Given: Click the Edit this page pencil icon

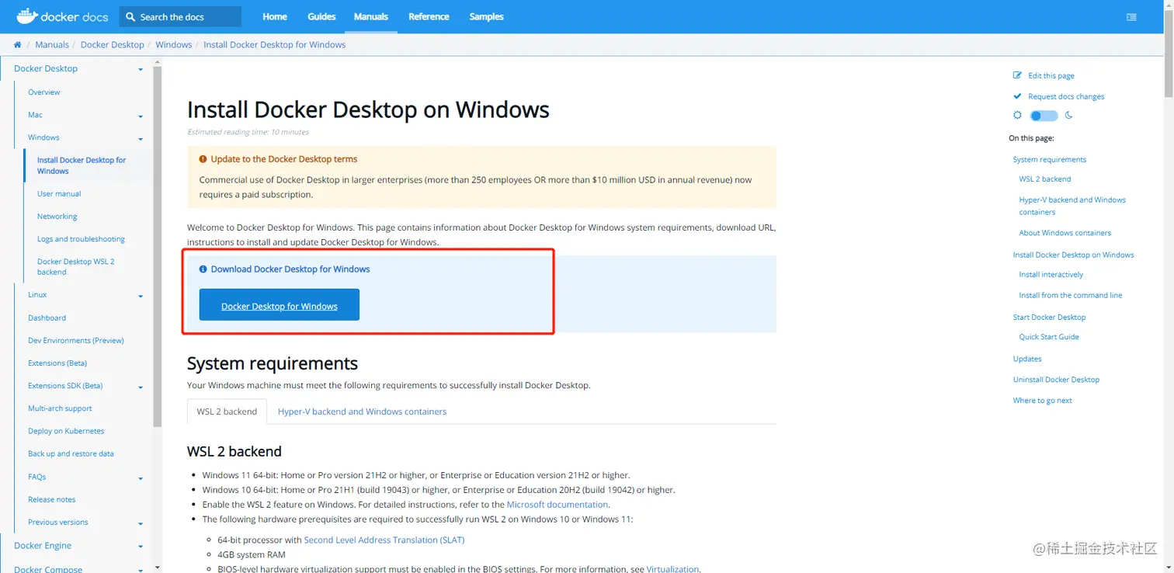Looking at the screenshot, I should click(x=1017, y=75).
